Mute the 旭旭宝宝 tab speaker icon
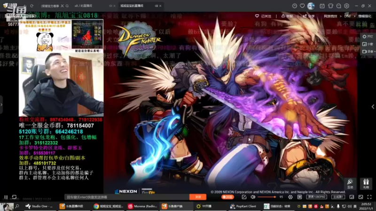 pyautogui.click(x=157, y=6)
